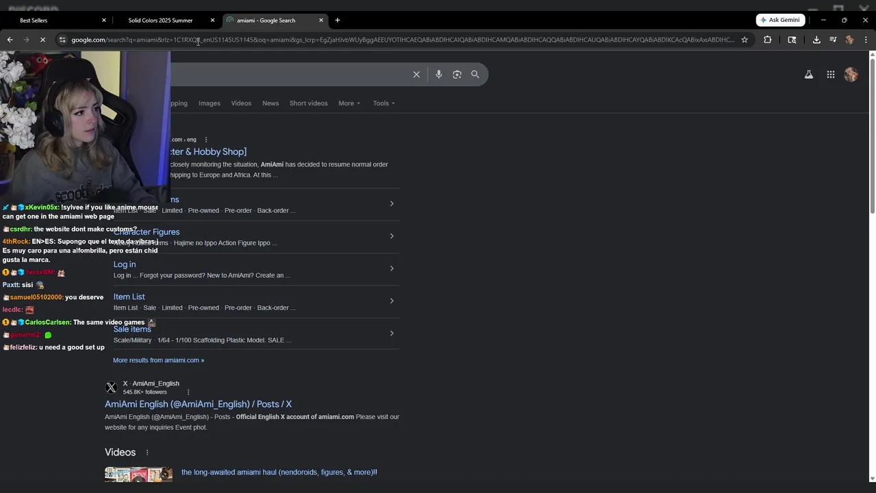The width and height of the screenshot is (876, 493).
Task: Bookmark this page with the star icon
Action: [745, 40]
